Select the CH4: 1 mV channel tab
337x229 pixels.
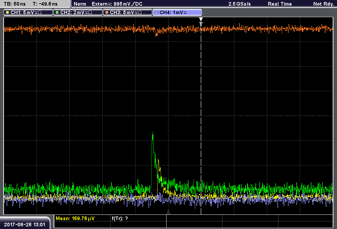pos(177,13)
